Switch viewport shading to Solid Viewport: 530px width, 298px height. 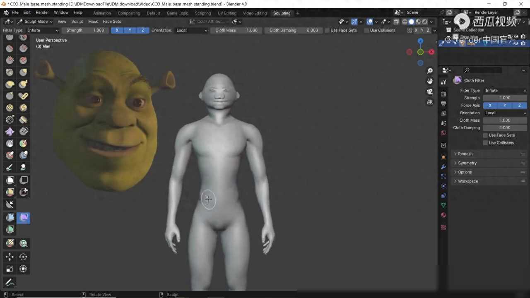pos(412,22)
